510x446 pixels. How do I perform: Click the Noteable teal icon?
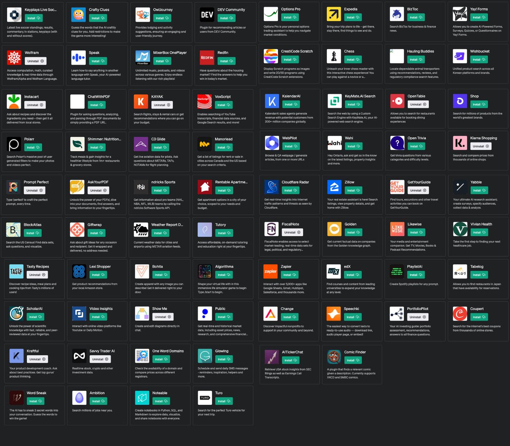tap(142, 398)
